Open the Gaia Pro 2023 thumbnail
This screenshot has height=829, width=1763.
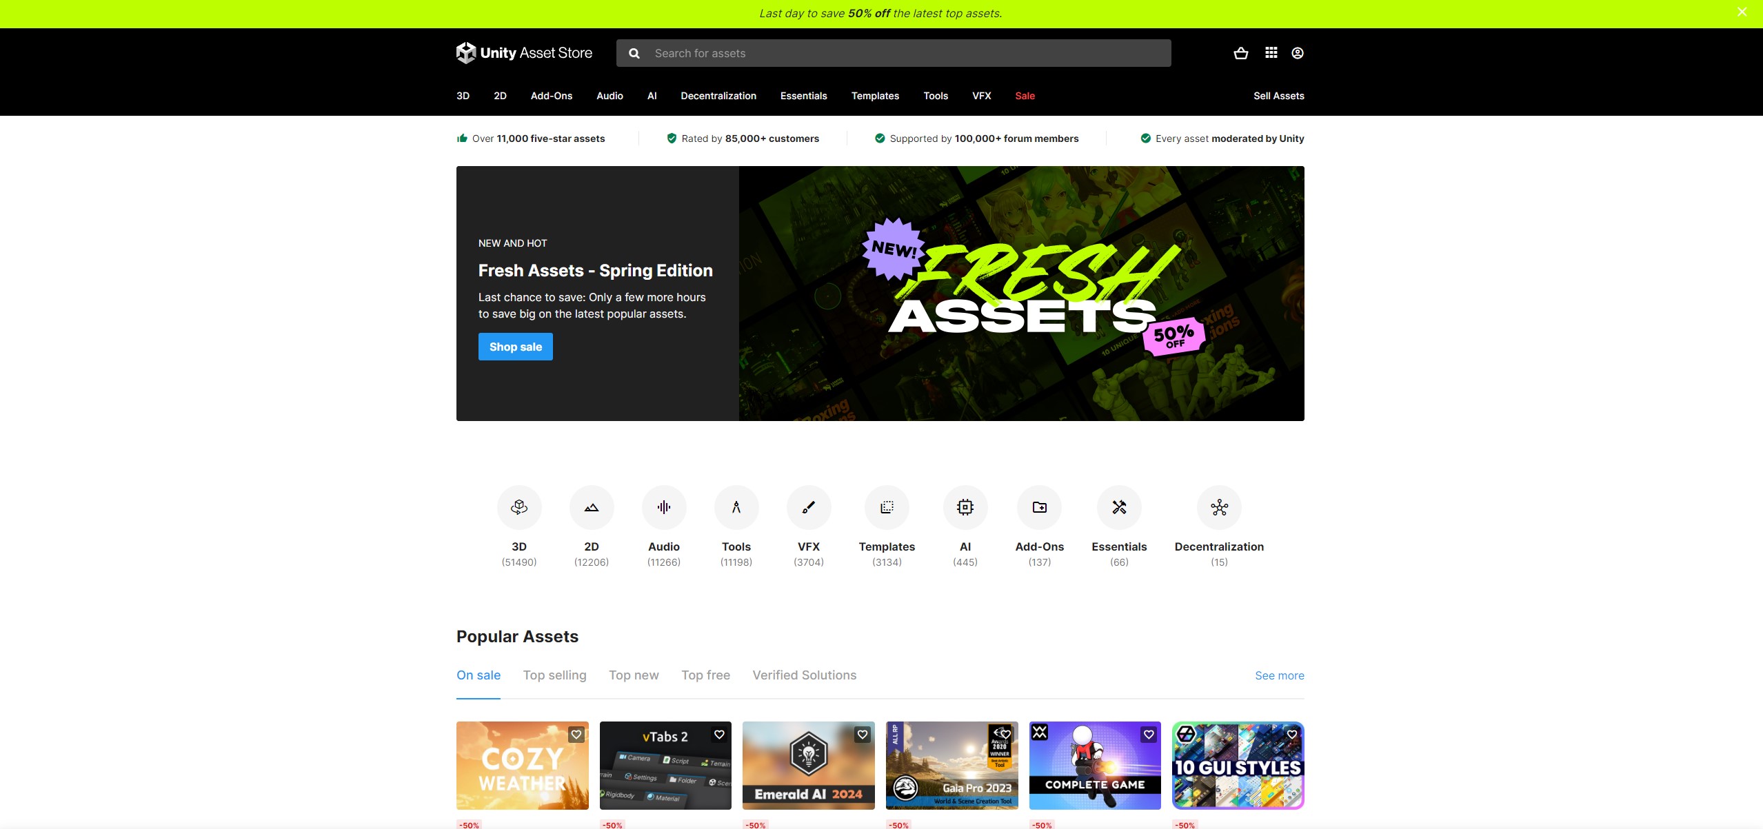(x=951, y=766)
